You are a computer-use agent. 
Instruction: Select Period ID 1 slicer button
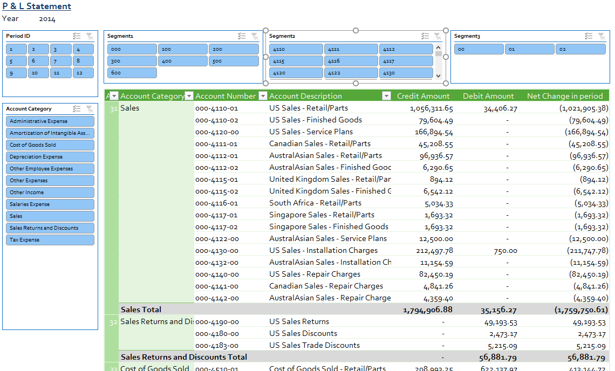17,49
